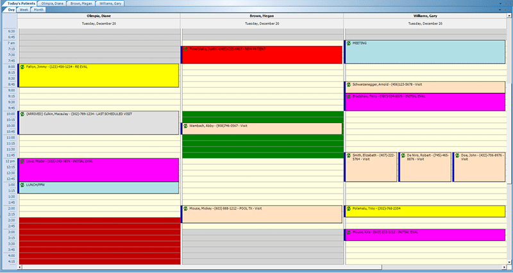Select the Fallon, Jimmy RE EVAL appointment text
513x273 pixels.
coord(57,67)
